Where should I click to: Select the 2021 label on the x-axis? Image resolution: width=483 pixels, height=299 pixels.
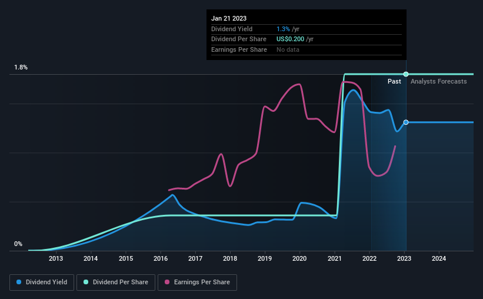[x=335, y=258]
